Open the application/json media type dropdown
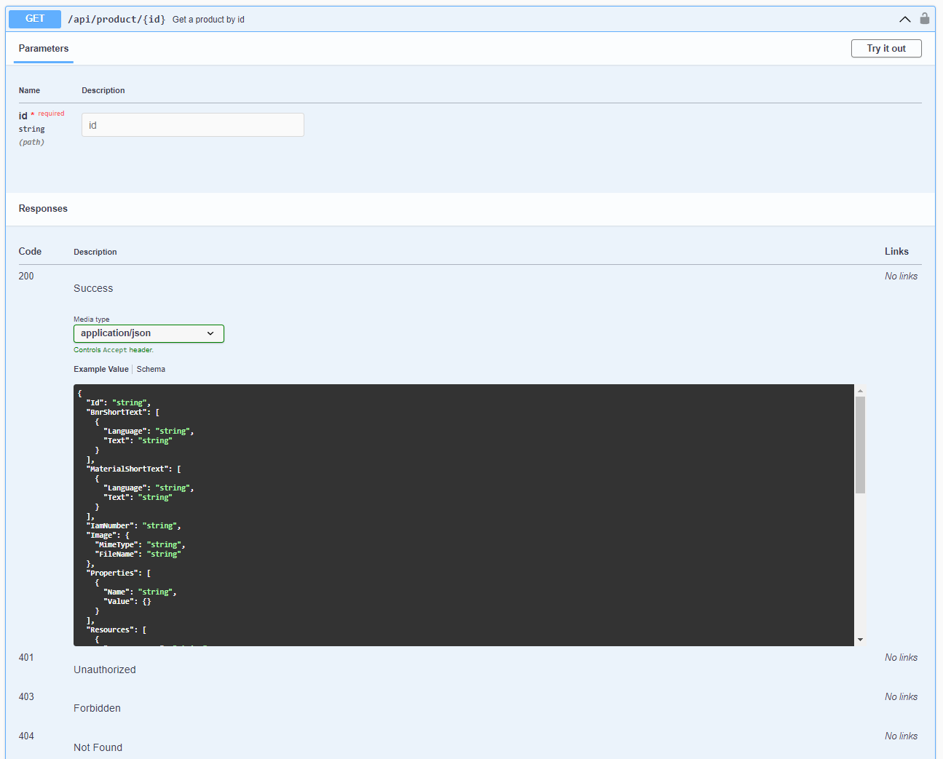Image resolution: width=943 pixels, height=759 pixels. point(149,333)
